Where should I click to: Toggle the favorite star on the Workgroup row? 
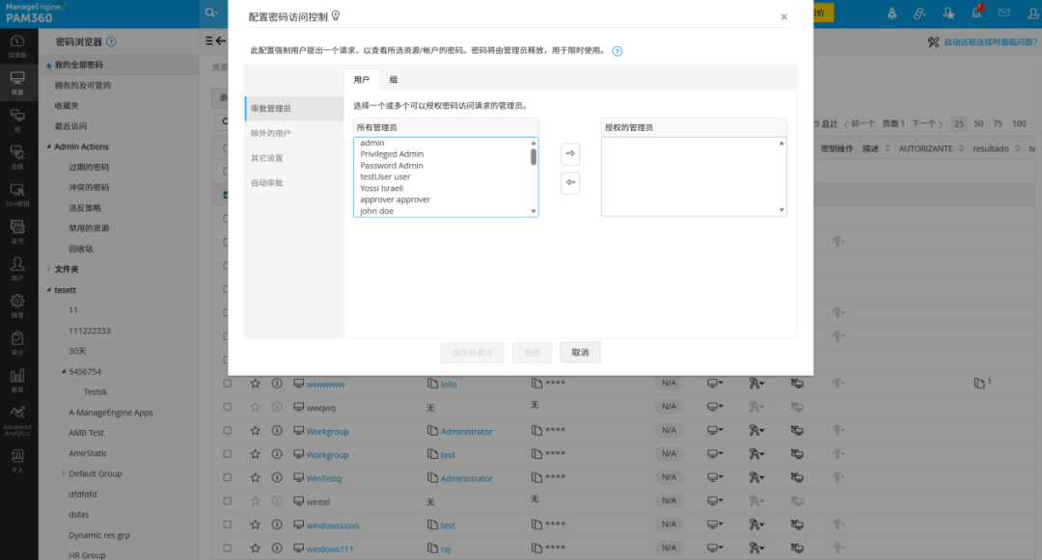pyautogui.click(x=254, y=431)
